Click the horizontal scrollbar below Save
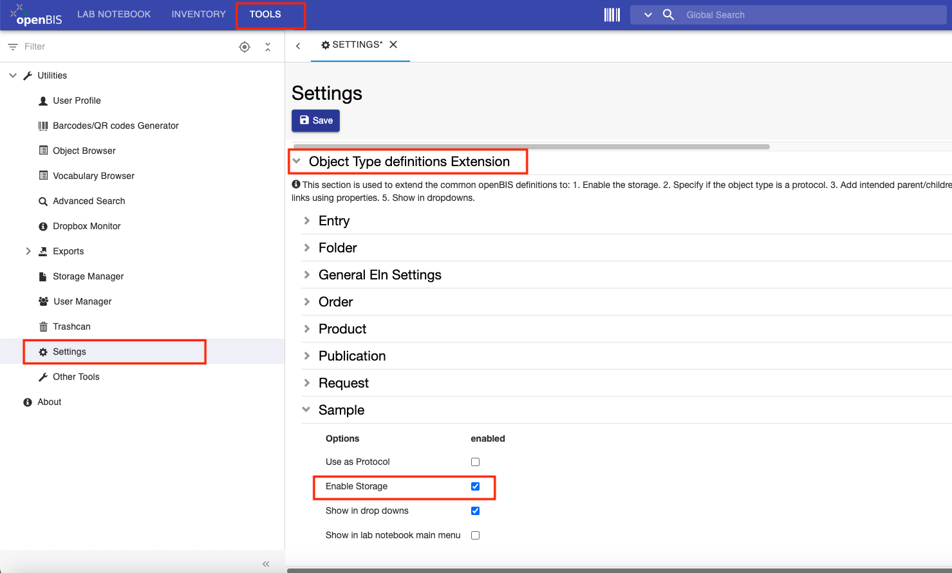 coord(531,147)
